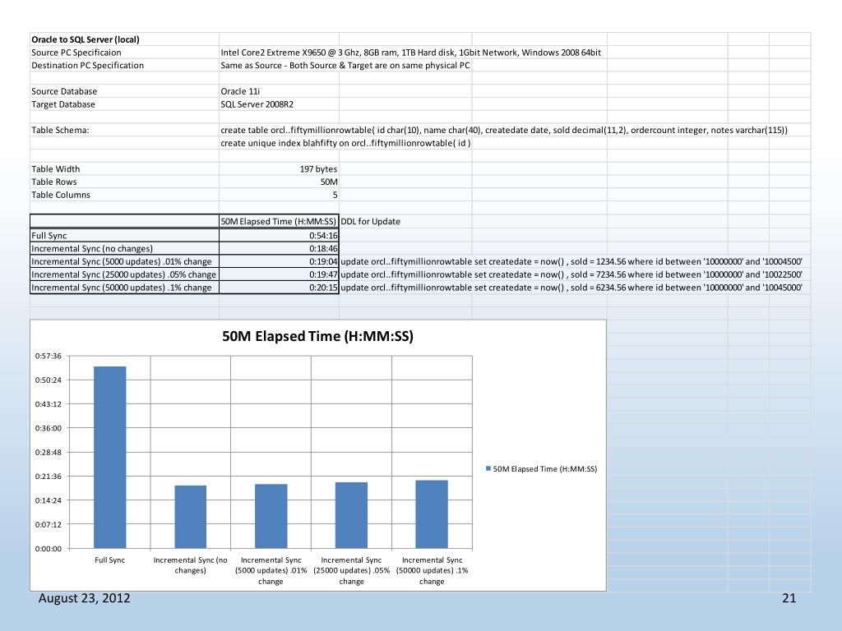Image resolution: width=842 pixels, height=631 pixels.
Task: Click the chart title '50M Elapsed Time (H:MM:SS)'
Action: point(318,336)
